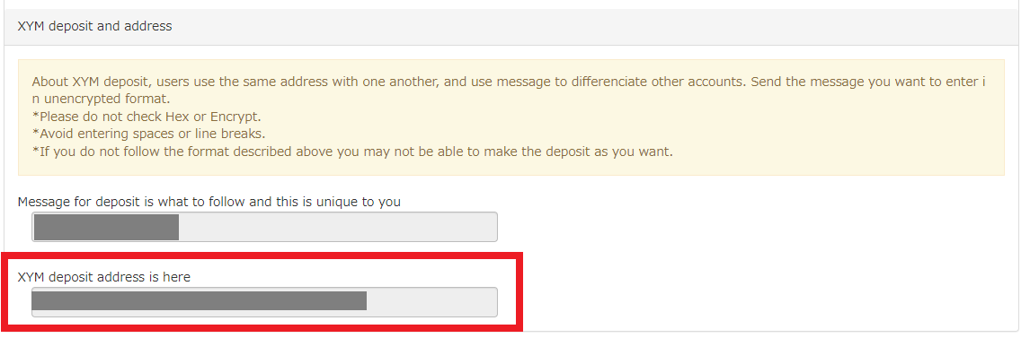Click the deposit message input field
The height and width of the screenshot is (338, 1030).
[x=265, y=227]
